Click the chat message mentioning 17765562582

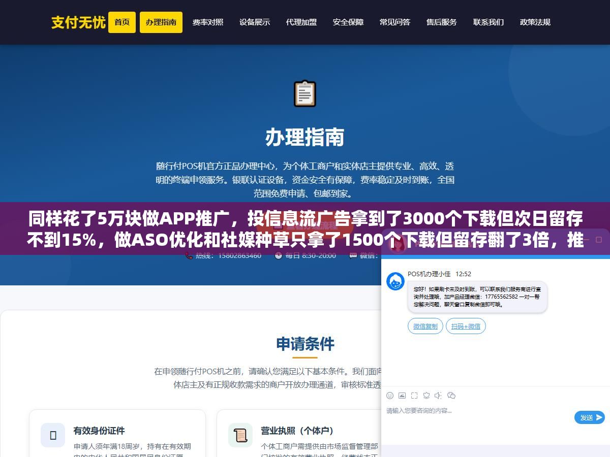tap(477, 297)
